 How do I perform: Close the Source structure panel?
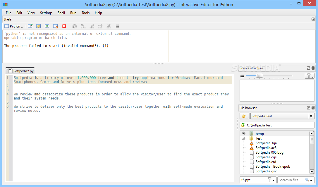(x=313, y=68)
